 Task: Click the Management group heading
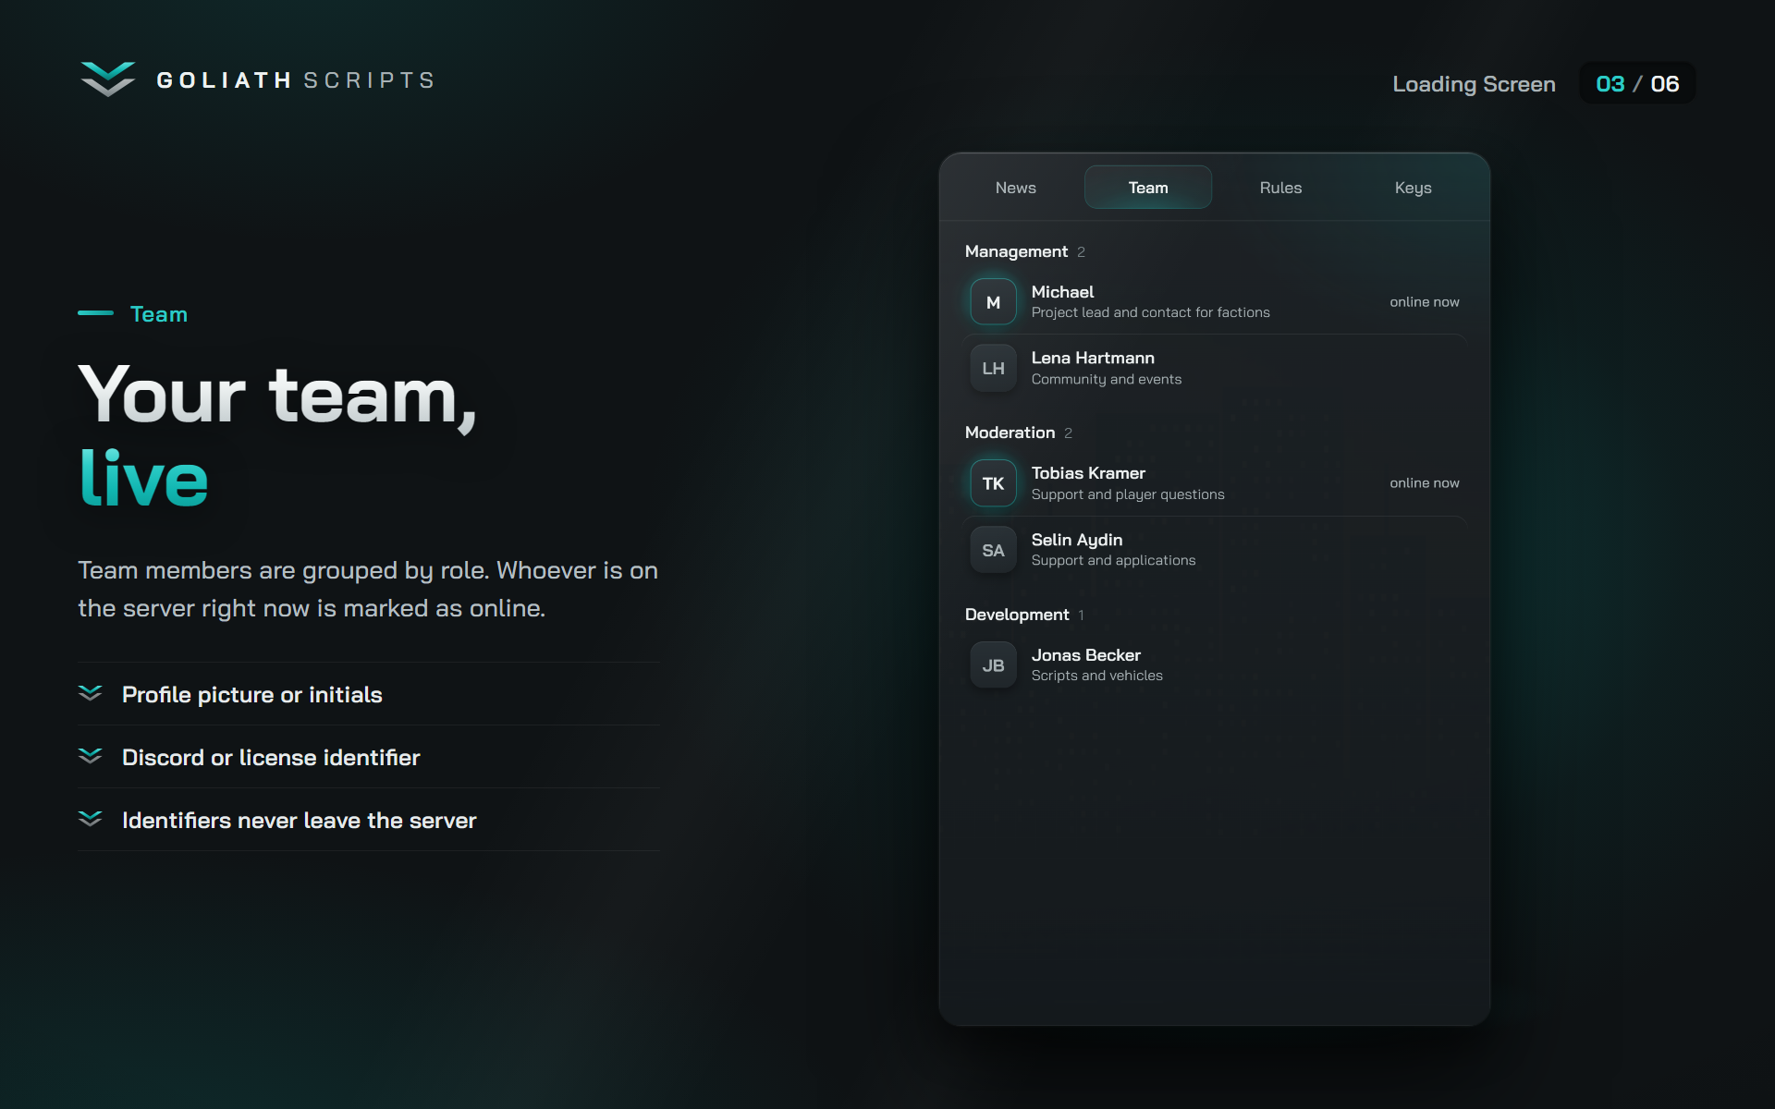[x=1016, y=251]
